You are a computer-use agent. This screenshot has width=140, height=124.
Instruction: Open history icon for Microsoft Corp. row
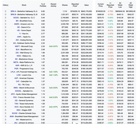click(x=6, y=46)
